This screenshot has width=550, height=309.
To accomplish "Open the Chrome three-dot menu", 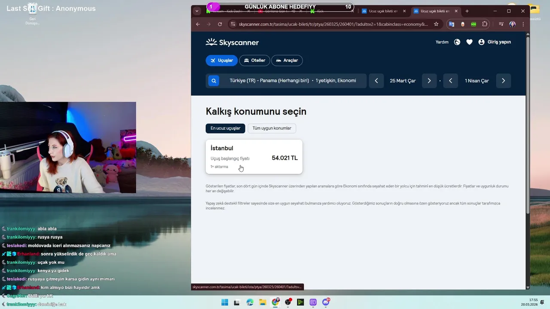I will [523, 24].
